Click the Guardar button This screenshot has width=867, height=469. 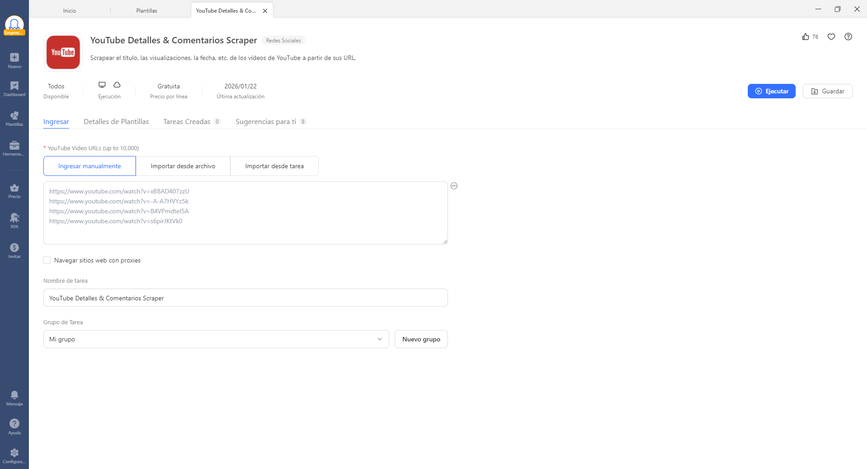[x=827, y=91]
